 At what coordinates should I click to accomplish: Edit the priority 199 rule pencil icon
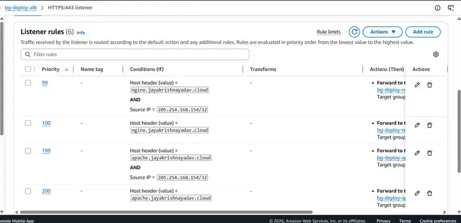[x=417, y=153]
